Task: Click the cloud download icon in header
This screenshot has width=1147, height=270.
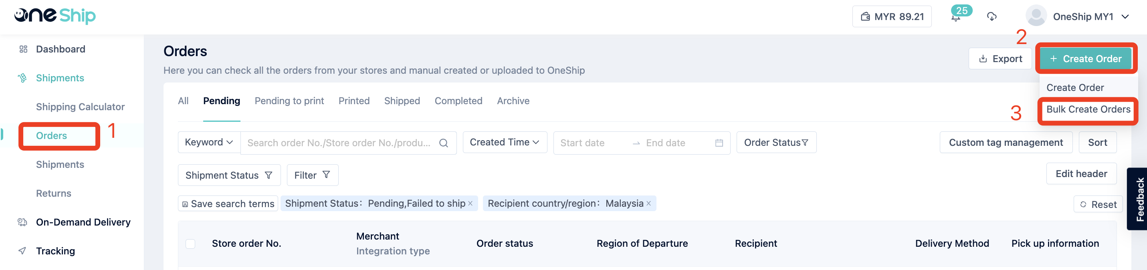Action: pyautogui.click(x=992, y=17)
